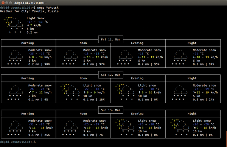Click precipitation '0.1 mm | 25%'

39,135
